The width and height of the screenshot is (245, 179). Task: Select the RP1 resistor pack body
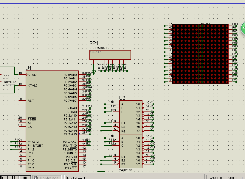pyautogui.click(x=110, y=55)
